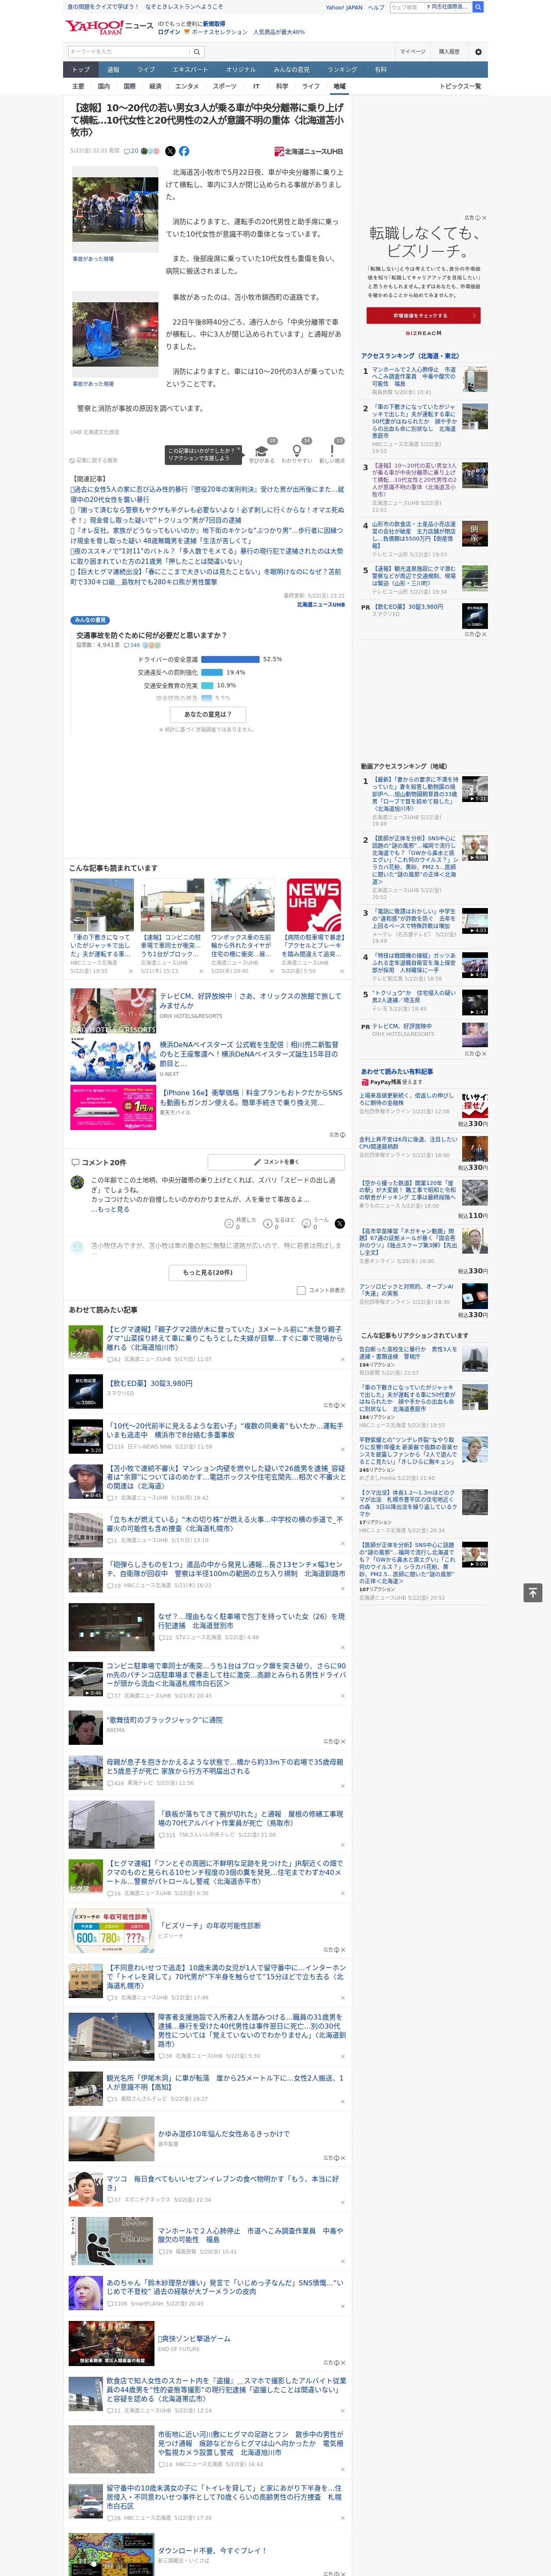The width and height of the screenshot is (551, 2576).
Task: Expand first comment with もっと見る
Action: click(x=110, y=1209)
